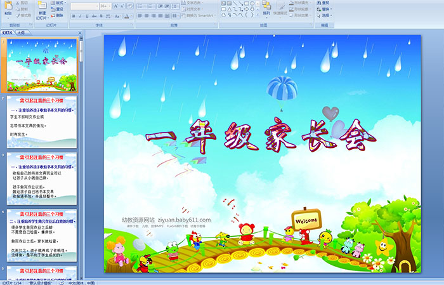Viewport: 444px width, 285px height.
Task: Toggle Bold formatting
Action: click(x=74, y=16)
